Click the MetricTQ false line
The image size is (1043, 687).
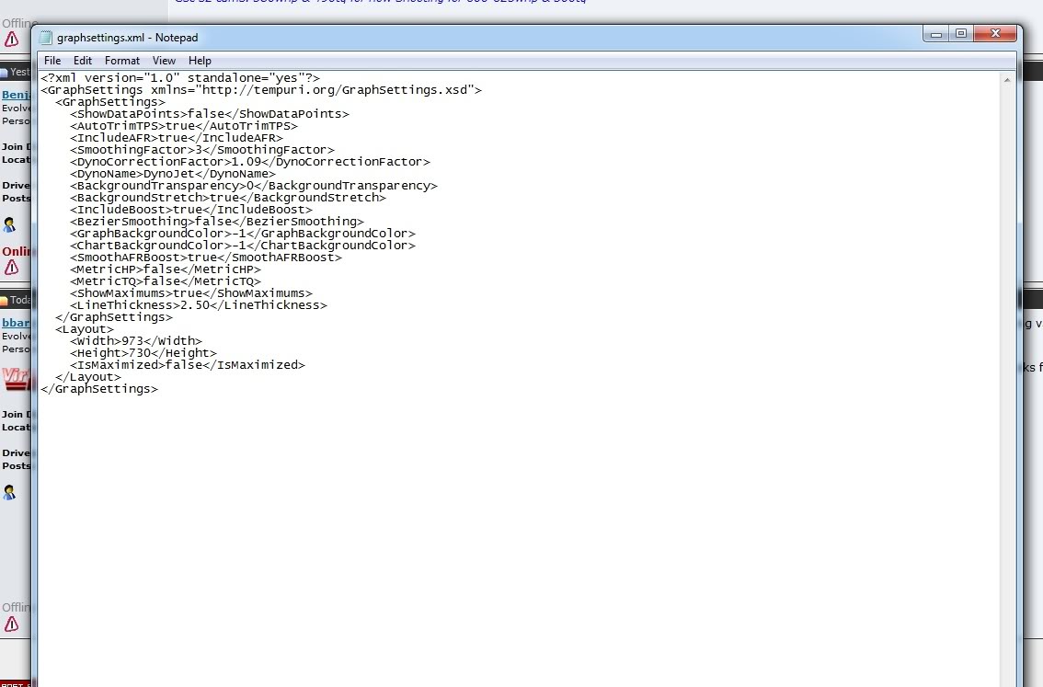point(165,281)
